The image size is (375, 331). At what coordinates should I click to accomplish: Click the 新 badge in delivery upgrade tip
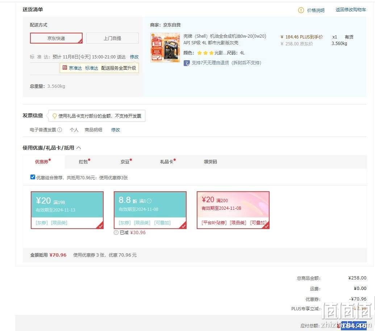(x=64, y=68)
